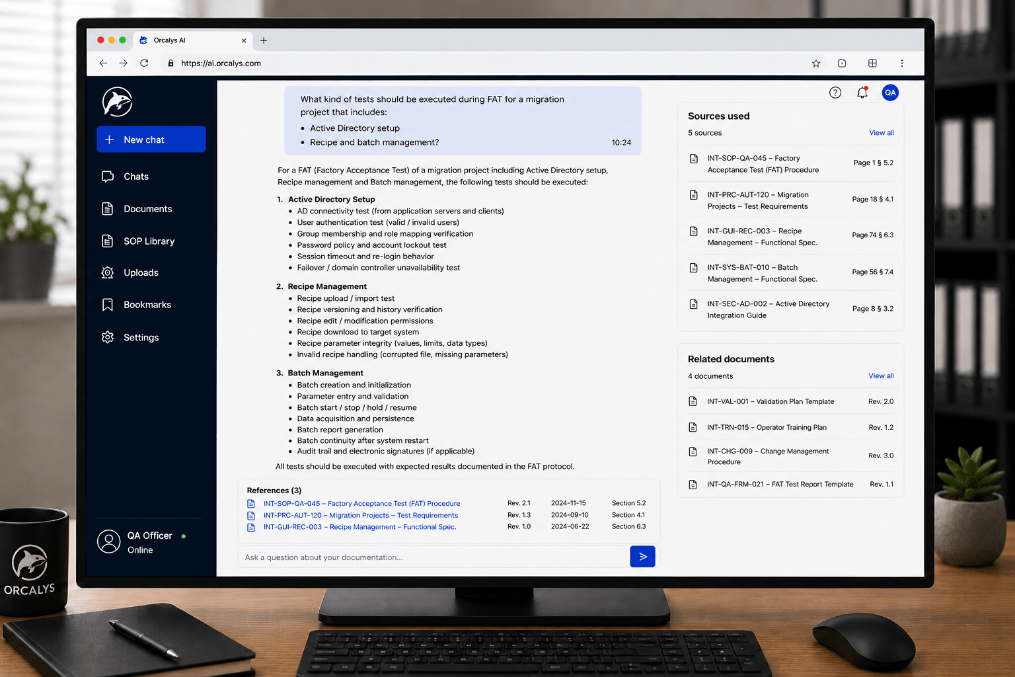Select the INT-SOP-QA-045 source entry
The width and height of the screenshot is (1015, 677).
coord(790,164)
